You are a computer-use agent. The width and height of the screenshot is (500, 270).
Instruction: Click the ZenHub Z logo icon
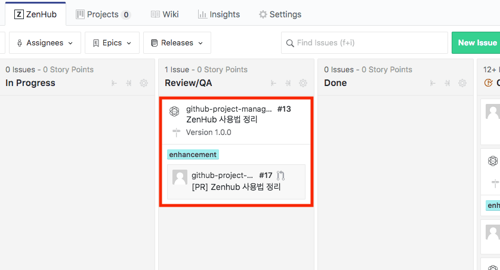(x=19, y=14)
